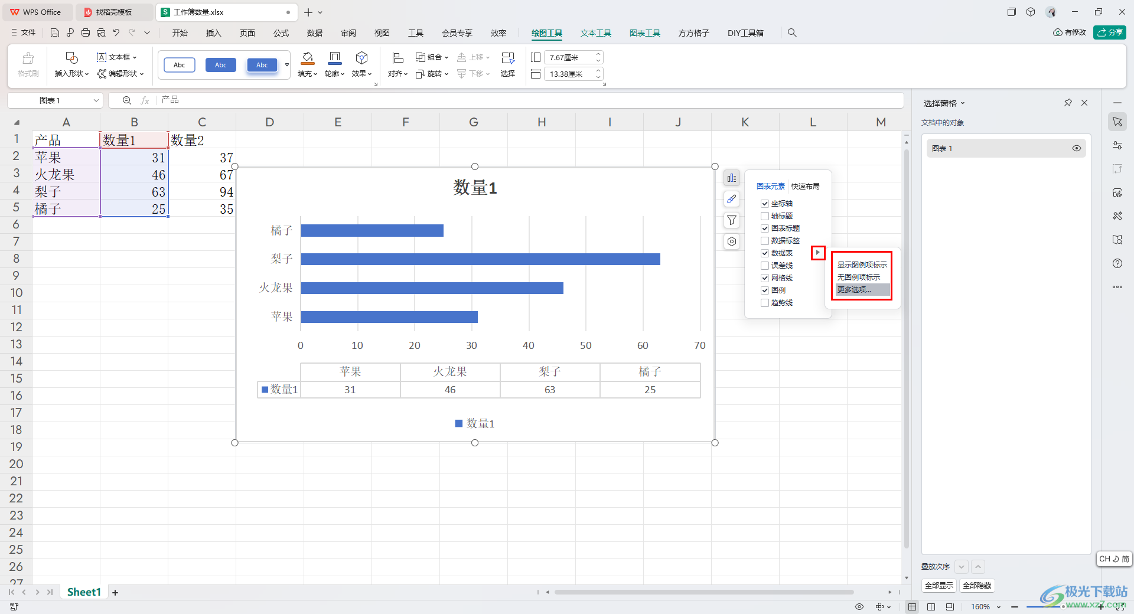
Task: Click the arrow select tool in right sidebar
Action: coord(1117,122)
